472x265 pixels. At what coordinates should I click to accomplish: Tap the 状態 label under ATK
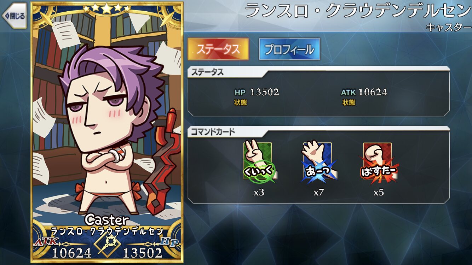tap(349, 102)
